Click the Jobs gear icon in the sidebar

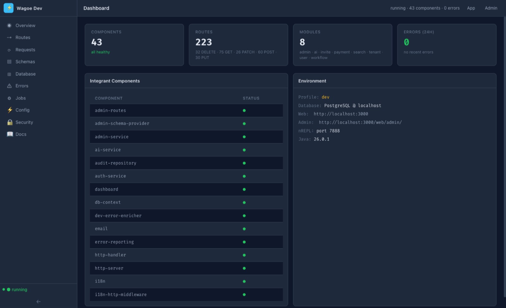[9, 98]
